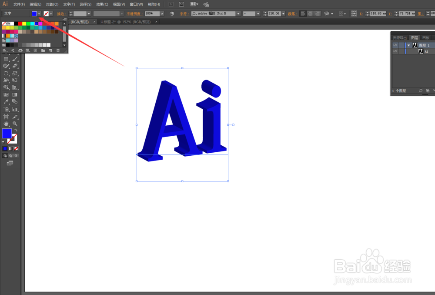Collapse the 图层 1 layer triangle
This screenshot has width=435, height=295.
408,45
